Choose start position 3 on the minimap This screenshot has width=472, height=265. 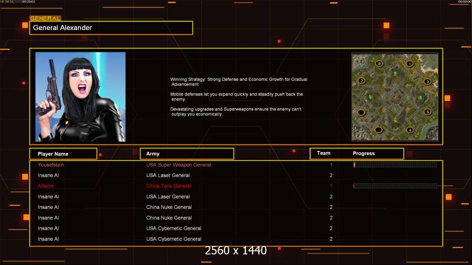pos(427,82)
